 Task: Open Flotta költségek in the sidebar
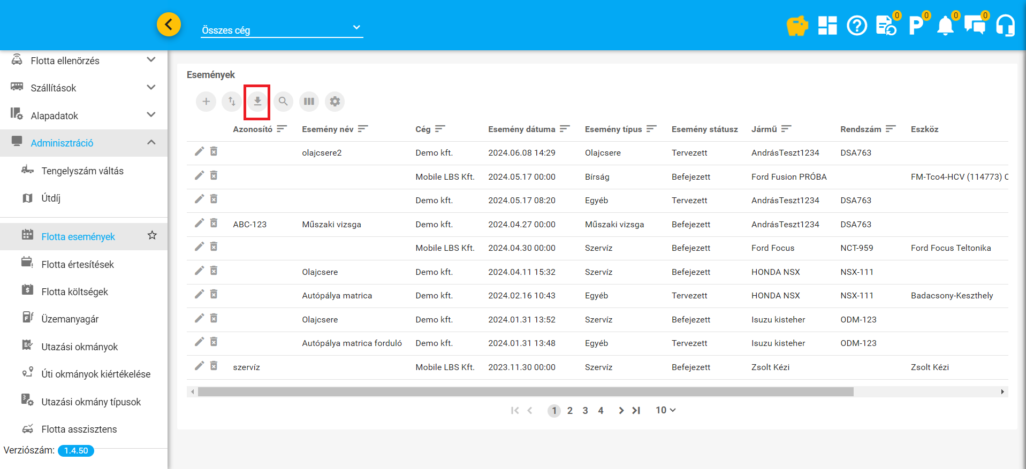pos(75,291)
